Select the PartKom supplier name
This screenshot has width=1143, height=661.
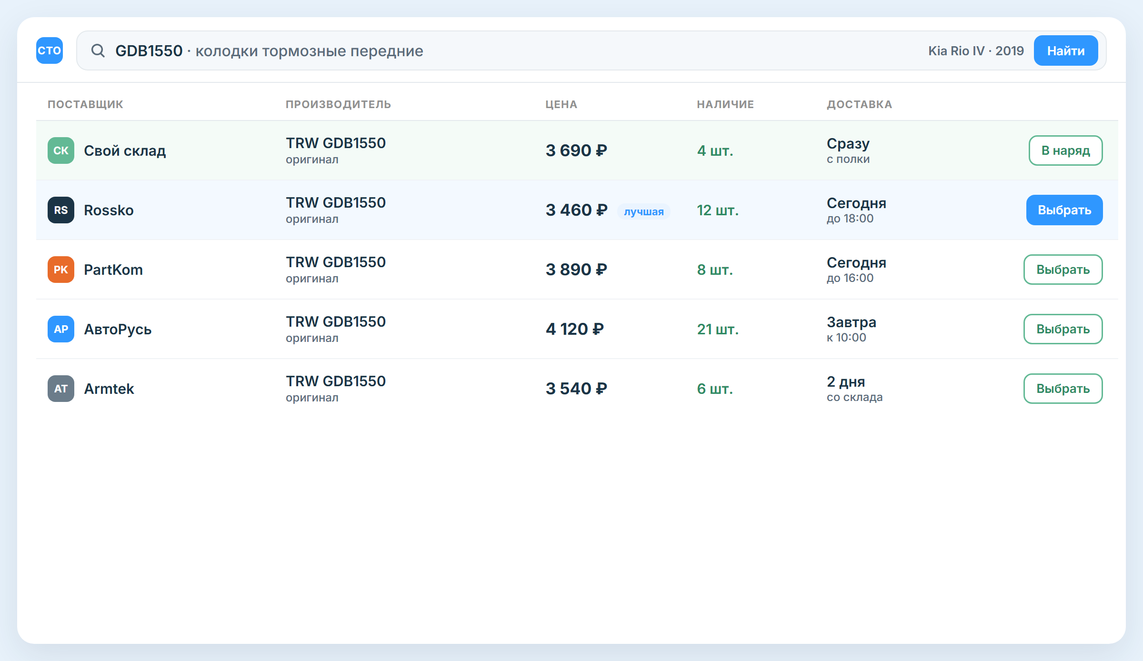point(113,270)
